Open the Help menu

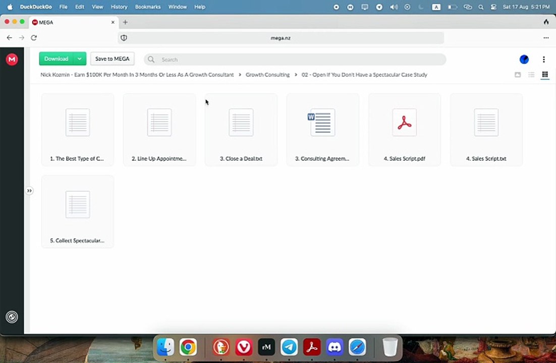(200, 7)
